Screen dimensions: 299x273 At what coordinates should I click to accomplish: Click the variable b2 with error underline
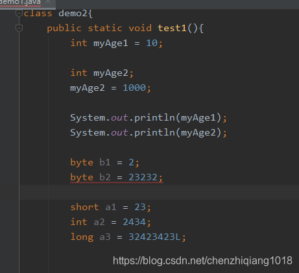[105, 178]
